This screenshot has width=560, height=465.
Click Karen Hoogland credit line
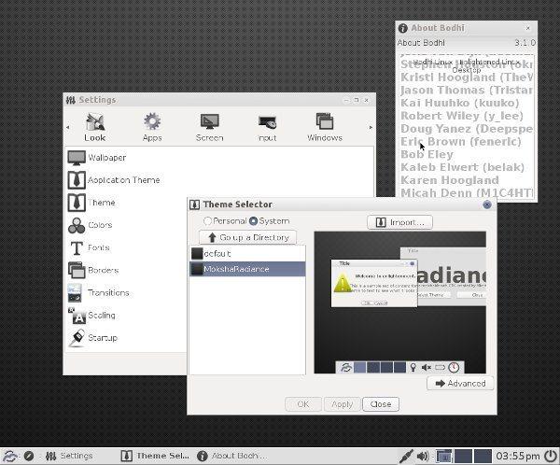[x=450, y=180]
